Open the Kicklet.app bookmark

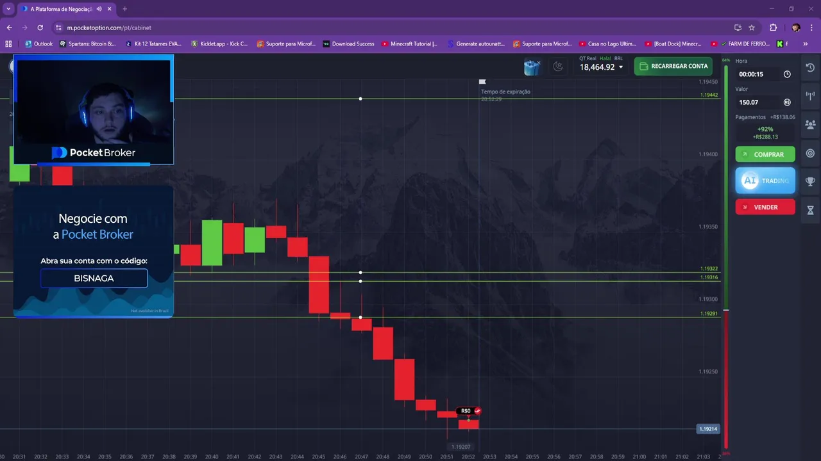[219, 44]
